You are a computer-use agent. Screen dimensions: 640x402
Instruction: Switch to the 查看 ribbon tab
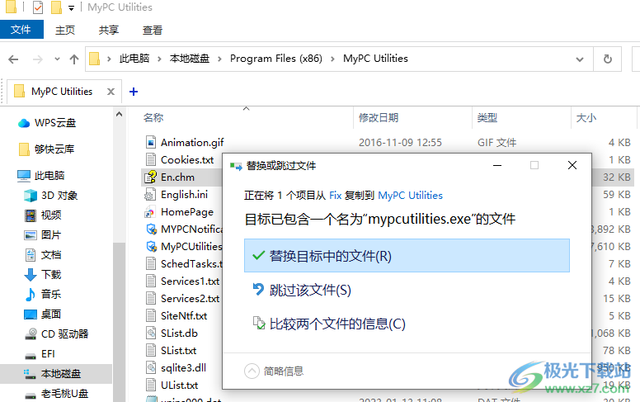(x=153, y=31)
